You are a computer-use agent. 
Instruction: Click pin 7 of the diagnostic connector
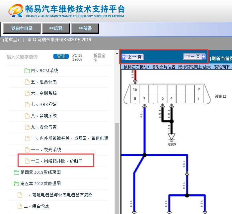144,98
